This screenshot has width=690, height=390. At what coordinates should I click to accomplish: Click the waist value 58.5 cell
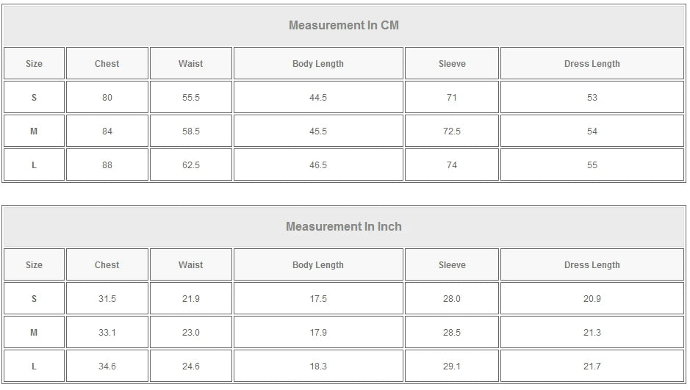[191, 131]
